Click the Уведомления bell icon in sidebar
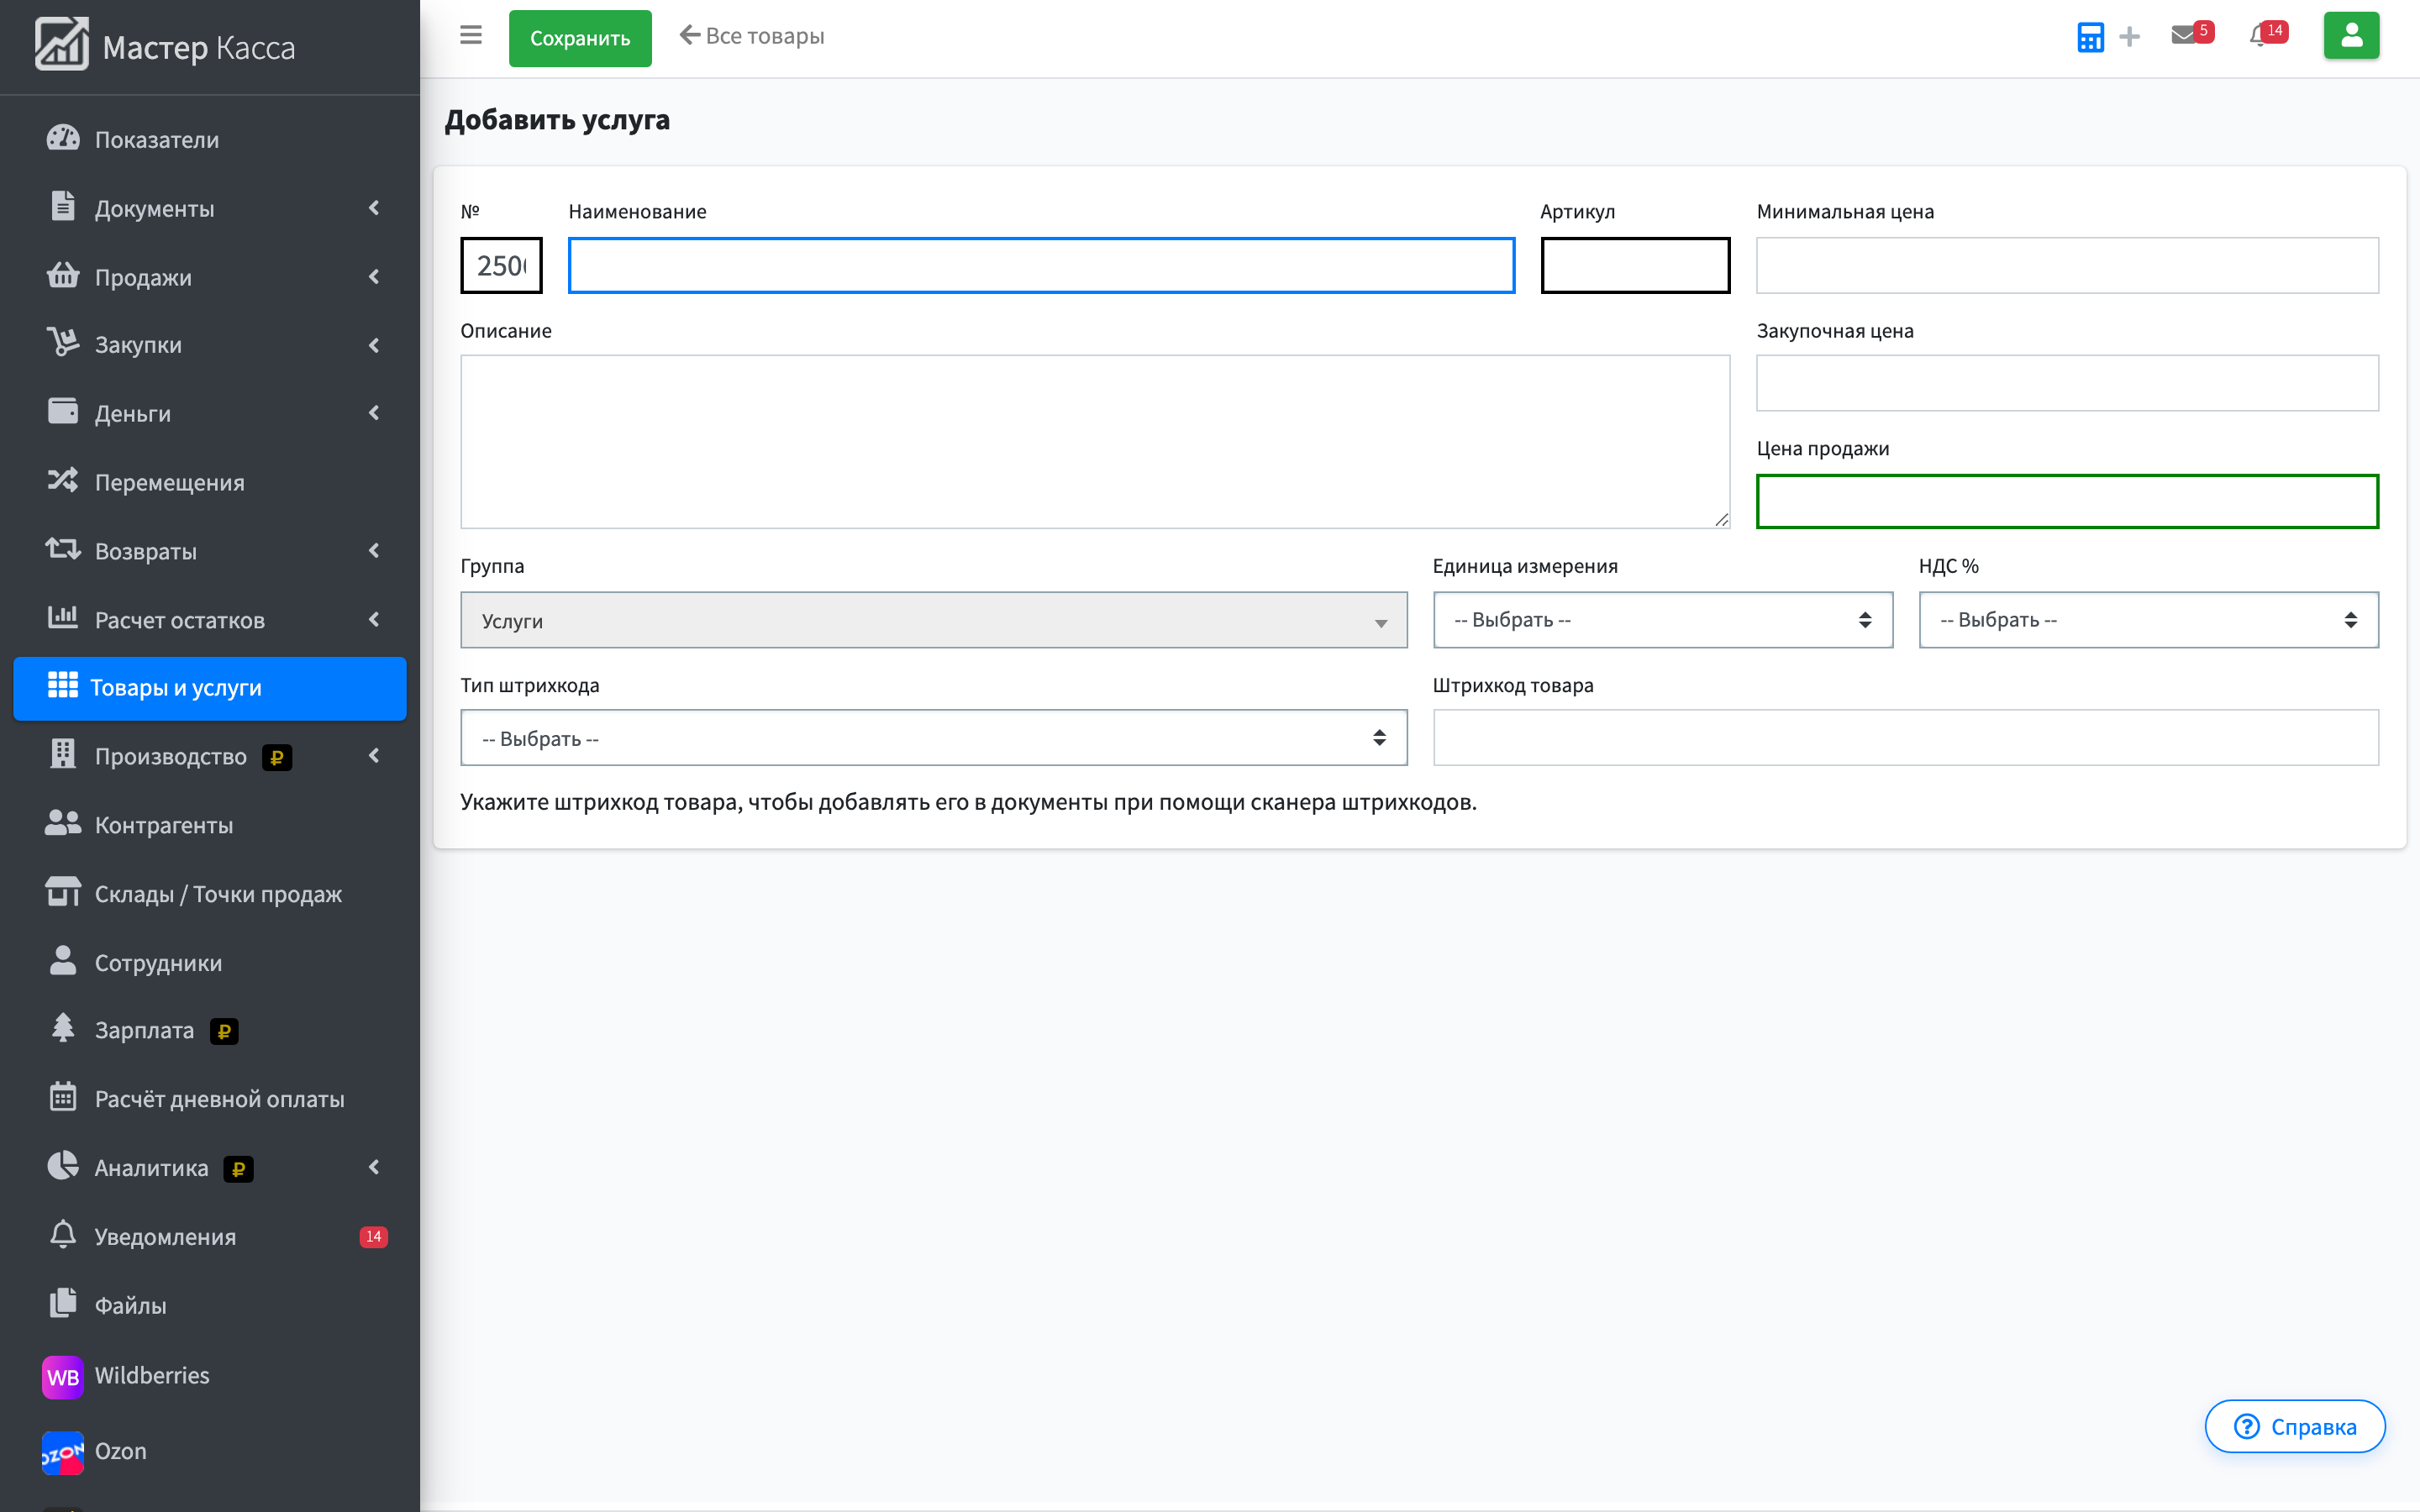Image resolution: width=2420 pixels, height=1512 pixels. 62,1235
